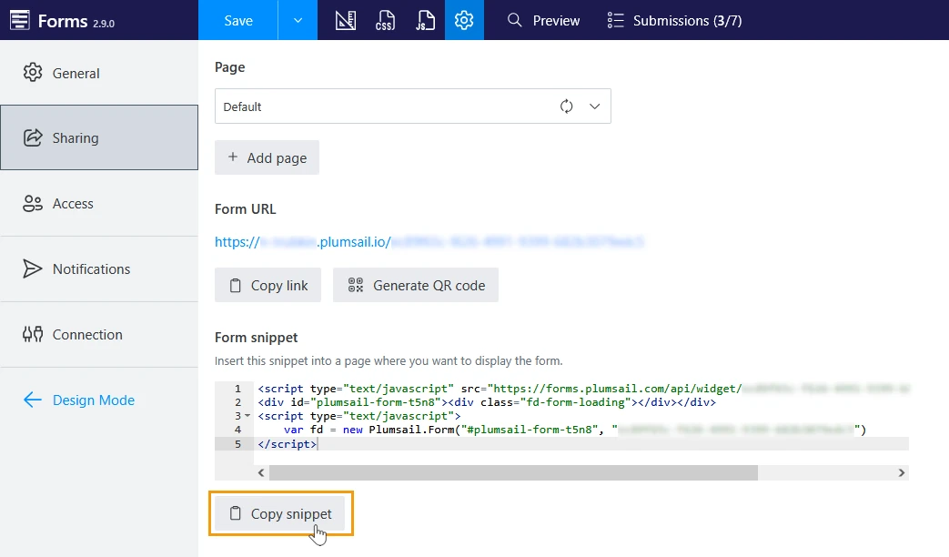This screenshot has height=557, width=949.
Task: Click the QR icon on Generate QR code
Action: tap(356, 285)
